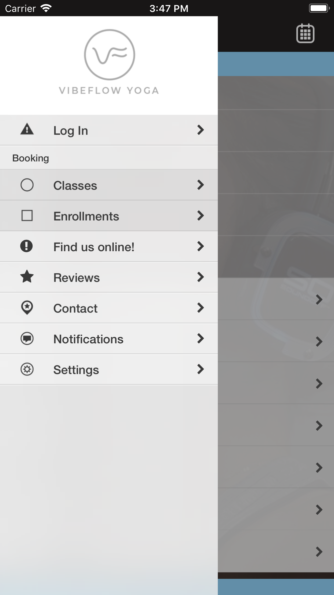Screen dimensions: 334x595
Task: Tap the square icon next to Enrollments
Action: click(x=27, y=216)
